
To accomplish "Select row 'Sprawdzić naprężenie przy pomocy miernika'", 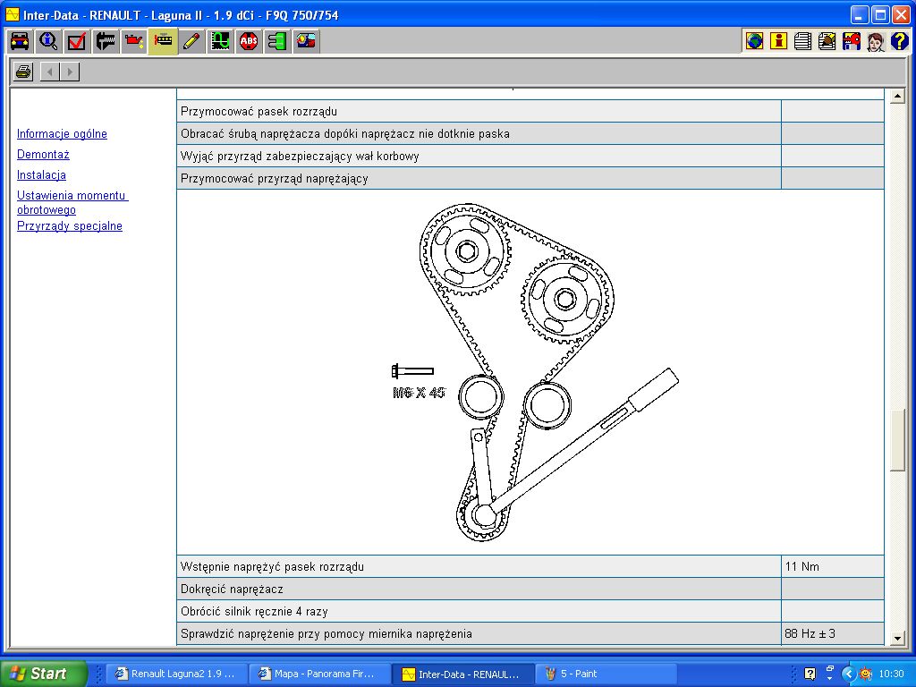I will [x=479, y=633].
